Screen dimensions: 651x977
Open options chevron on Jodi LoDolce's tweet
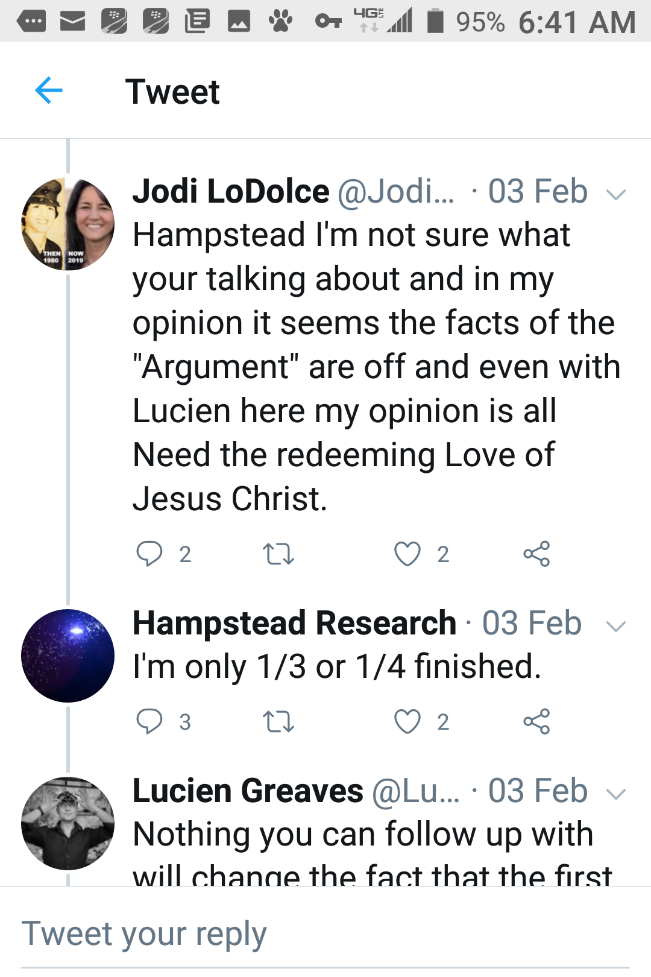(616, 194)
